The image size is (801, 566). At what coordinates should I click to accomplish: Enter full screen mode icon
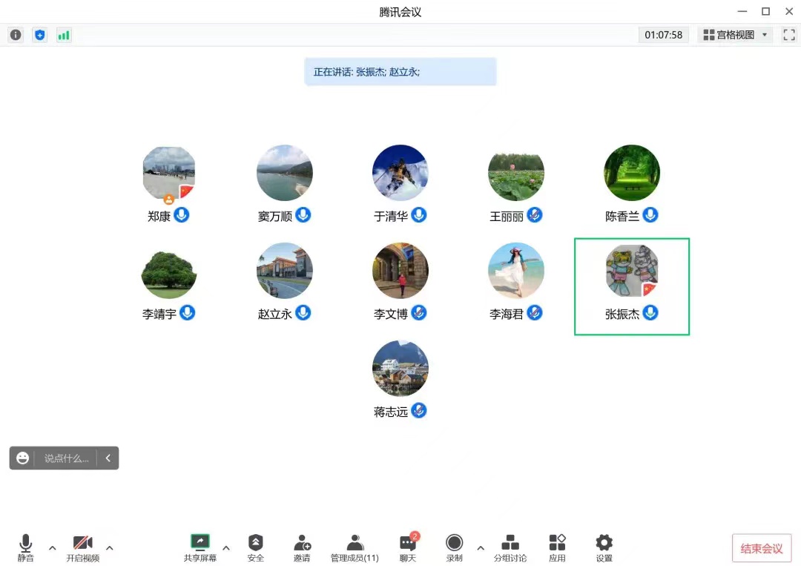pyautogui.click(x=788, y=35)
